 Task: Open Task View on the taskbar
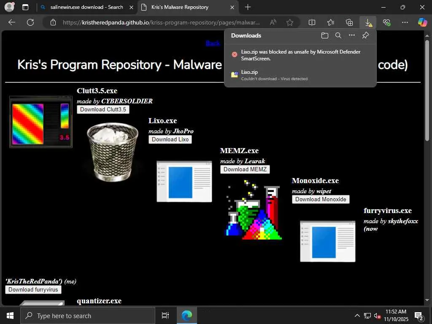(165, 316)
